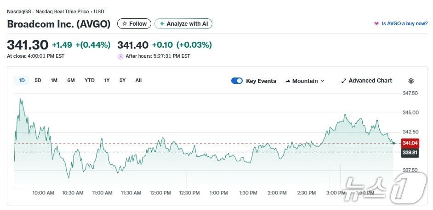433x210 pixels.
Task: Select the 1Y time range
Action: tap(107, 81)
